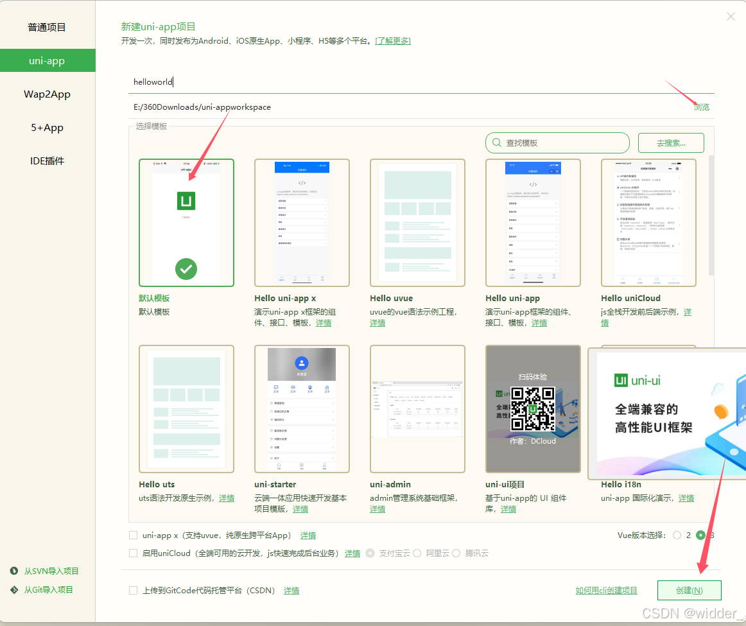Screen dimensions: 746x626
Task: Open 如何用cli创建项目 link
Action: coord(606,590)
